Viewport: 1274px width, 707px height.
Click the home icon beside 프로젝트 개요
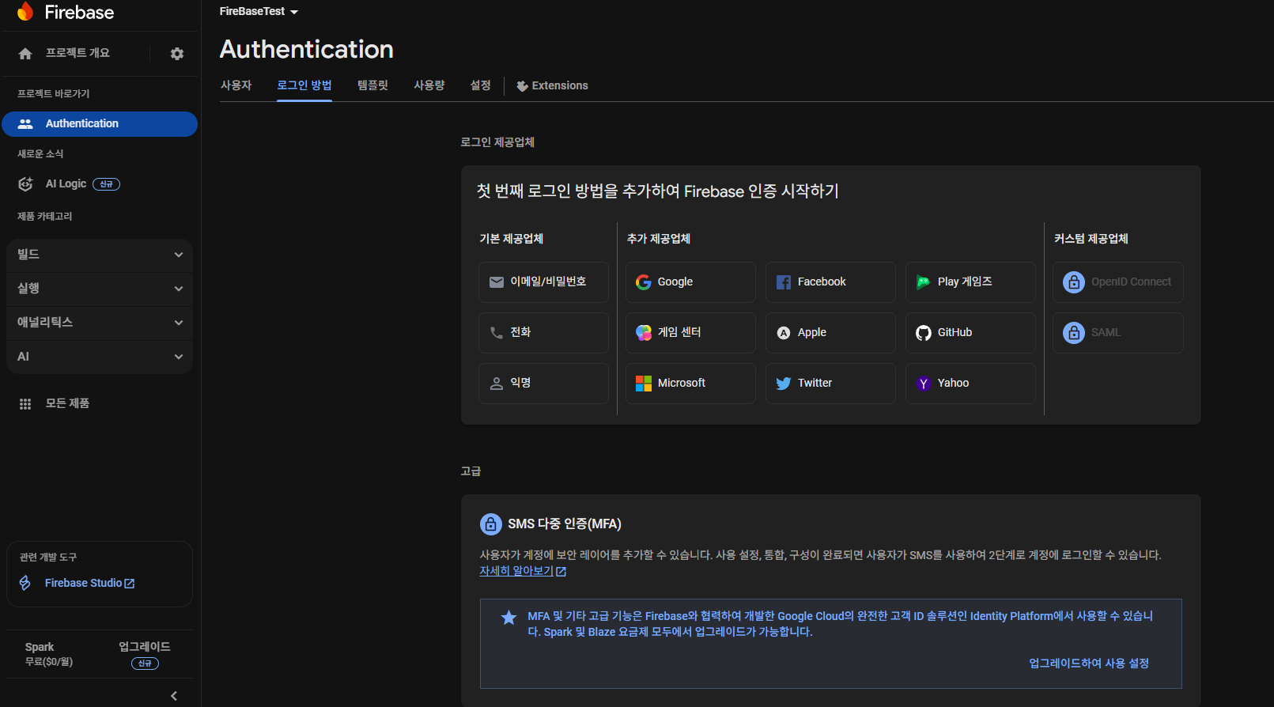click(x=25, y=54)
